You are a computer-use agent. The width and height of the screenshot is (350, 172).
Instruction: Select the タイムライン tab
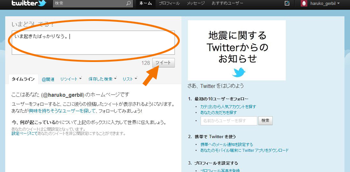pyautogui.click(x=23, y=79)
